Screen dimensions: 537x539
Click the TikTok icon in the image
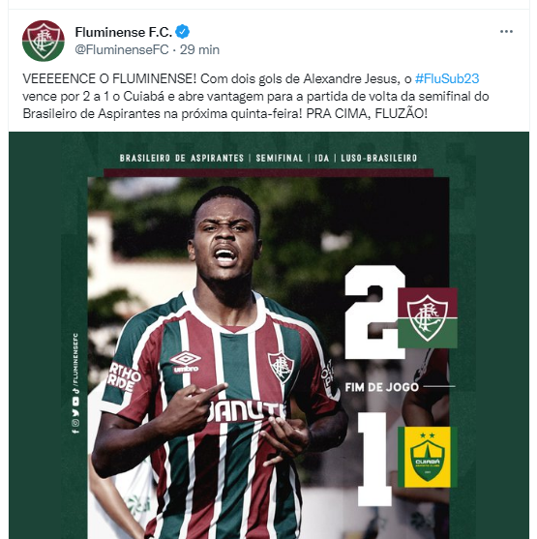click(75, 391)
